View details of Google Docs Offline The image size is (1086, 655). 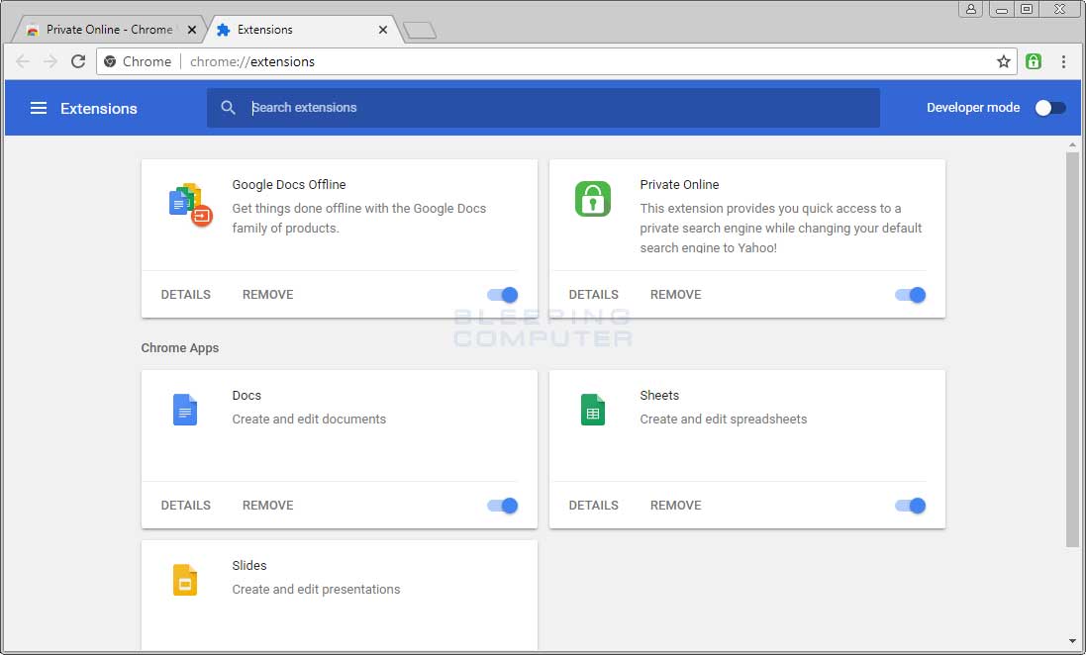click(185, 294)
